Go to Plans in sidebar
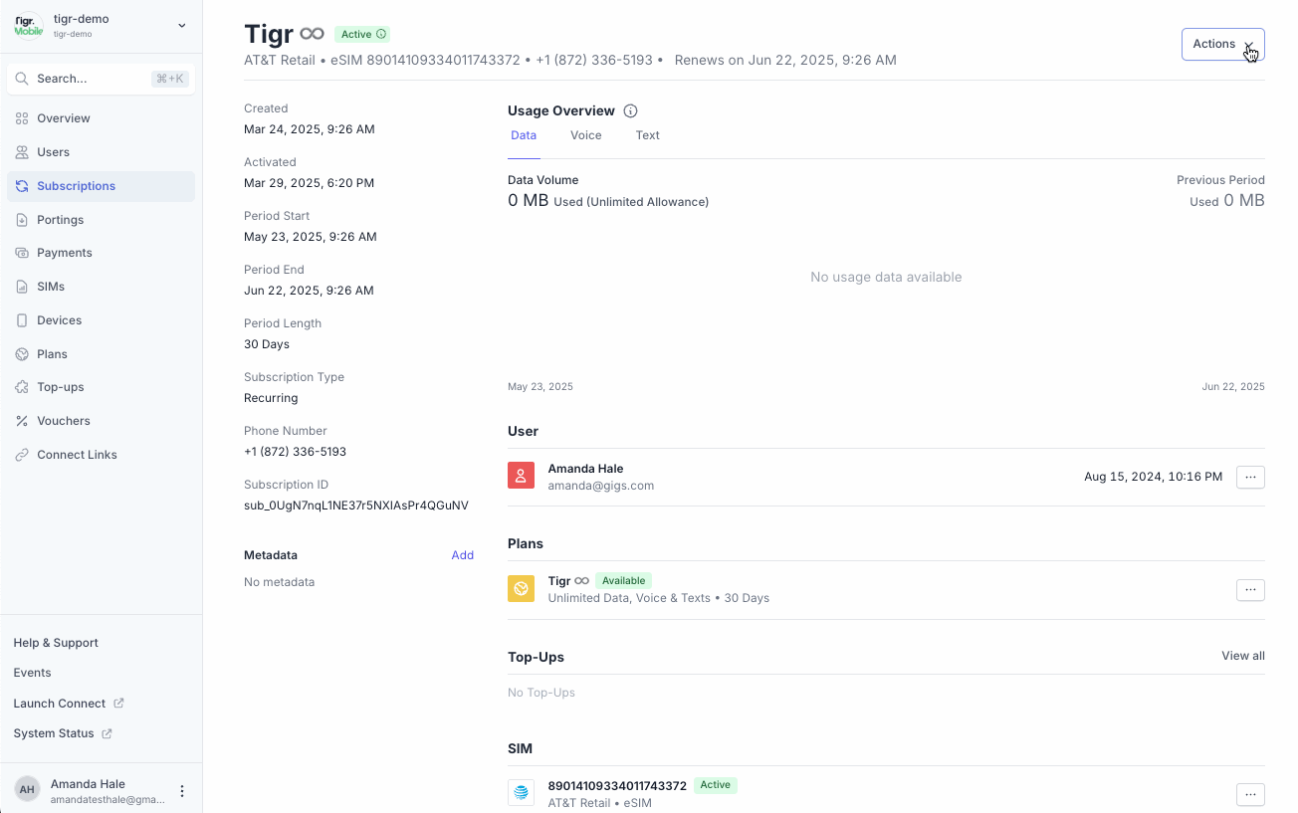This screenshot has height=813, width=1298. click(x=101, y=354)
